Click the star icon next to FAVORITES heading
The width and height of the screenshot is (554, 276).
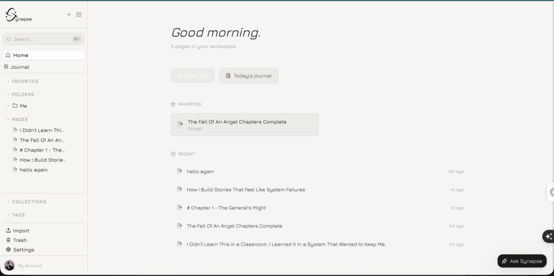point(173,104)
